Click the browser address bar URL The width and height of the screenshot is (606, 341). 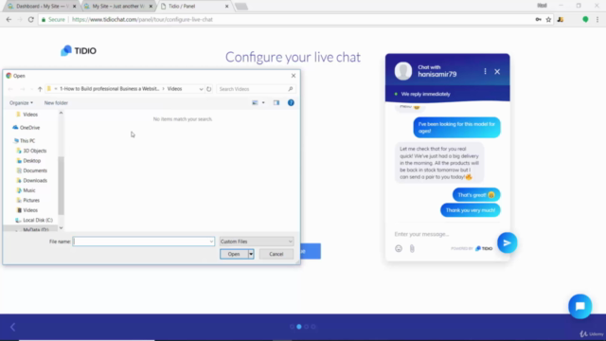click(x=142, y=19)
